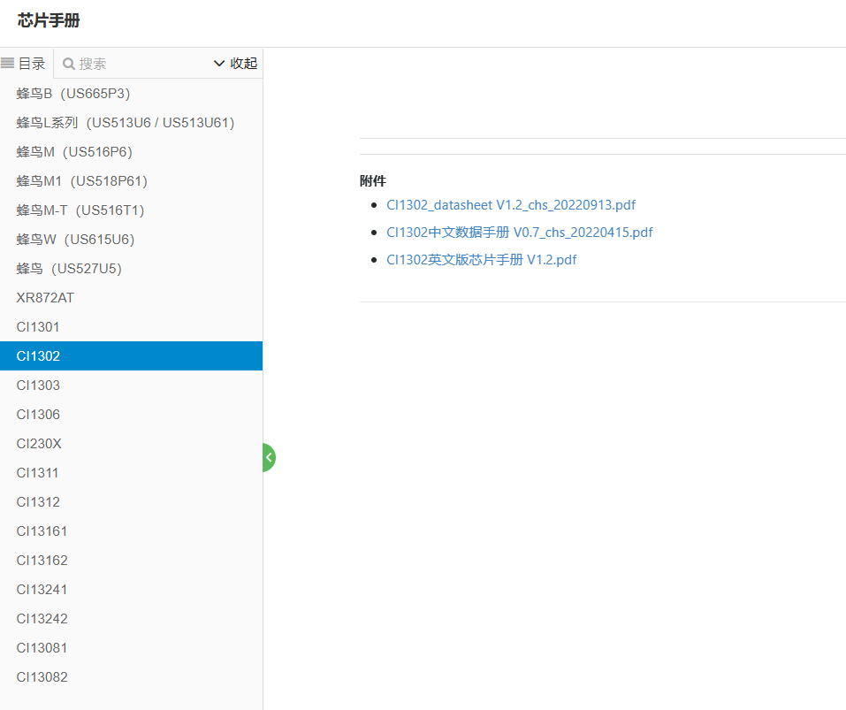Click the magnifying glass search icon
Image resolution: width=846 pixels, height=710 pixels.
pos(68,63)
